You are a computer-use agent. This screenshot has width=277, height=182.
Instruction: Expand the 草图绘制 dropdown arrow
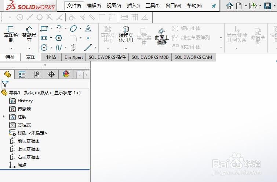pyautogui.click(x=11, y=48)
